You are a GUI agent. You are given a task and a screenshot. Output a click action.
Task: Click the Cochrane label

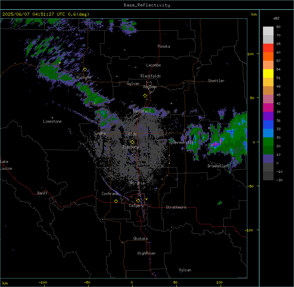(110, 194)
